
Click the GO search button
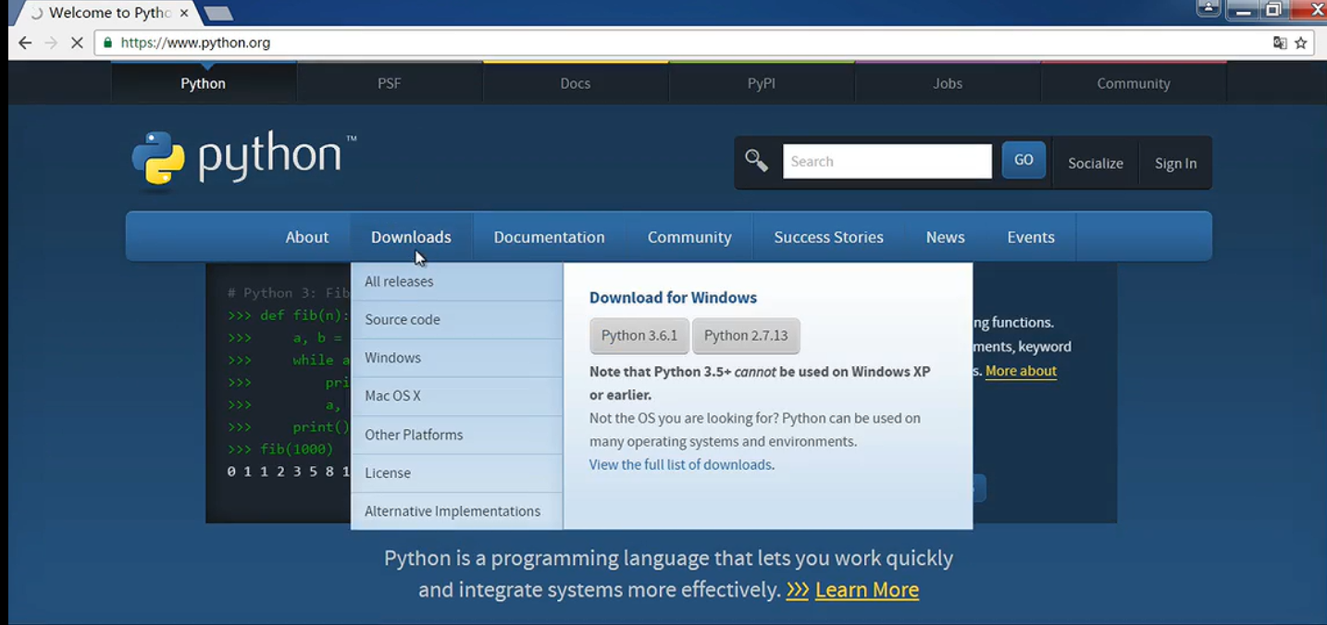pyautogui.click(x=1023, y=160)
